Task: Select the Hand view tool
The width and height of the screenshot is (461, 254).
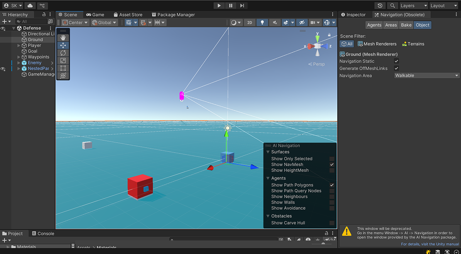Action: pos(63,38)
